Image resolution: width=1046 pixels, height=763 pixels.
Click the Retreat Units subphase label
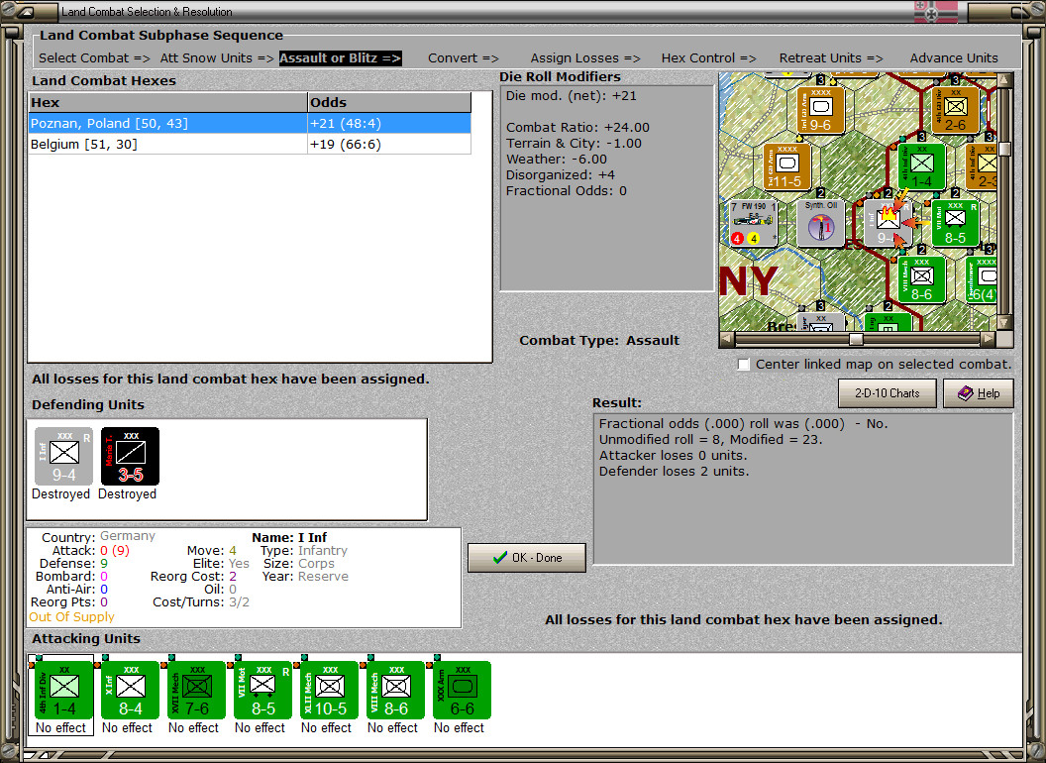pos(830,58)
